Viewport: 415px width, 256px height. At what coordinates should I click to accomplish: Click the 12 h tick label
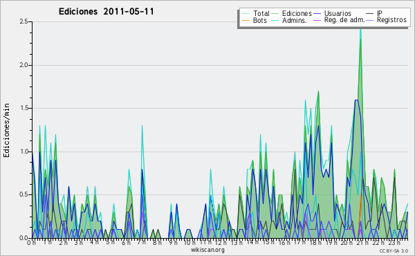click(221, 243)
